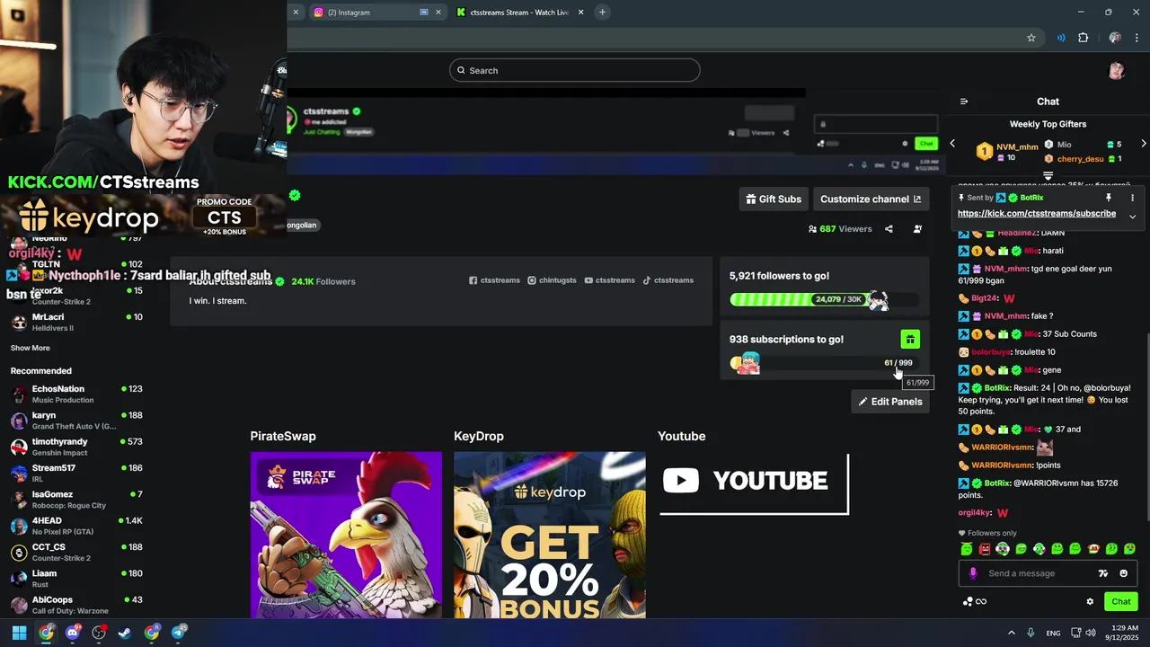The width and height of the screenshot is (1150, 647).
Task: Expand the pinned message chevron
Action: 1132,217
